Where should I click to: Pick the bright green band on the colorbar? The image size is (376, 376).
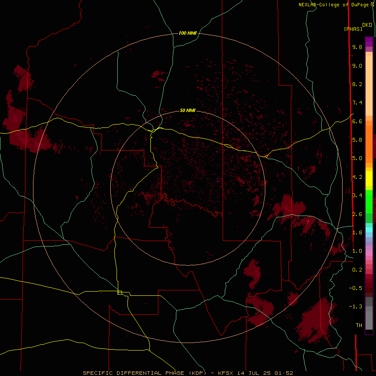(369, 201)
